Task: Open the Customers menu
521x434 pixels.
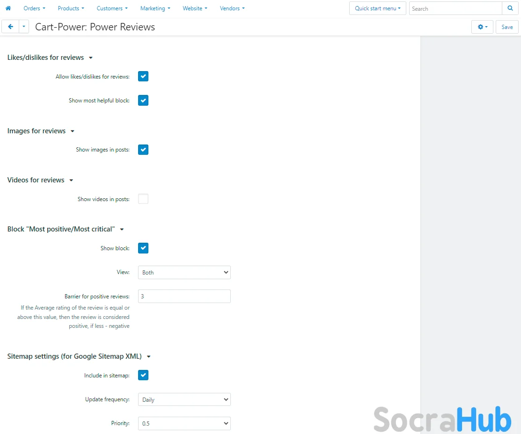Action: [112, 8]
